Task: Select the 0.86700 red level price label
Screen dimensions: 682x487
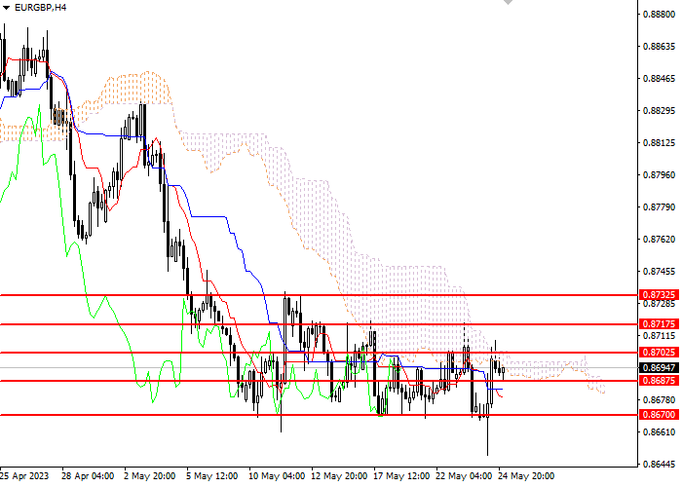Action: coord(659,415)
